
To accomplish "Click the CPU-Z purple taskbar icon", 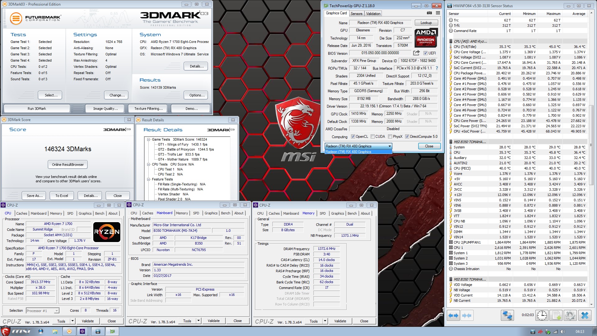I will tap(82, 332).
